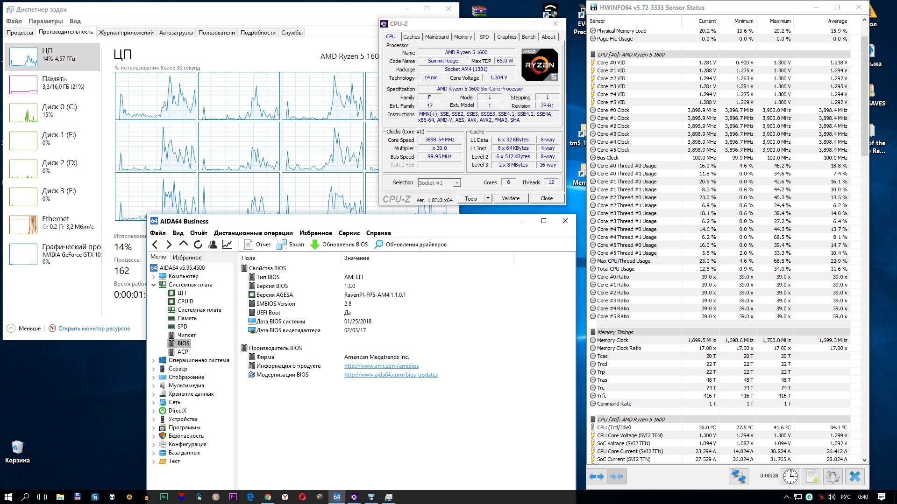
Task: Open the aida64.com bios-updates link
Action: pos(391,375)
